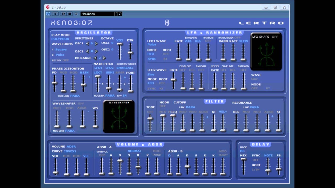Change PLAY MODE from POLYPHON
The height and width of the screenshot is (188, 335).
(60, 39)
